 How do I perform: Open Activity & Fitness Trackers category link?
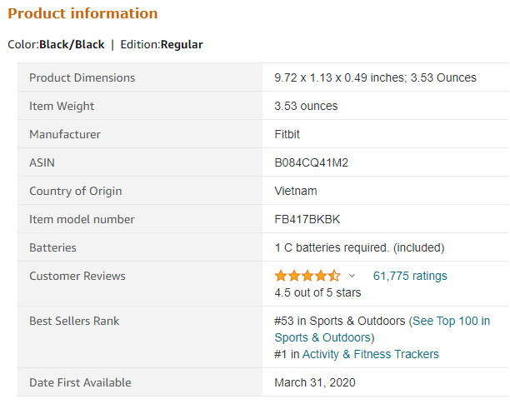371,354
